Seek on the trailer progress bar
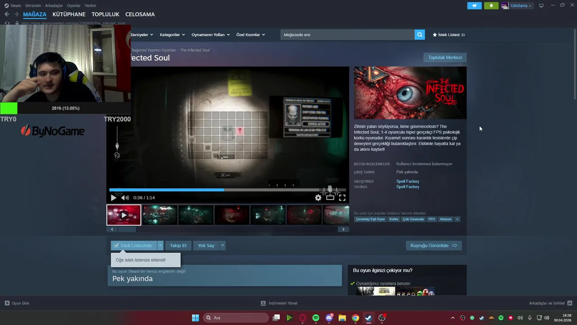The image size is (577, 325). tap(228, 190)
